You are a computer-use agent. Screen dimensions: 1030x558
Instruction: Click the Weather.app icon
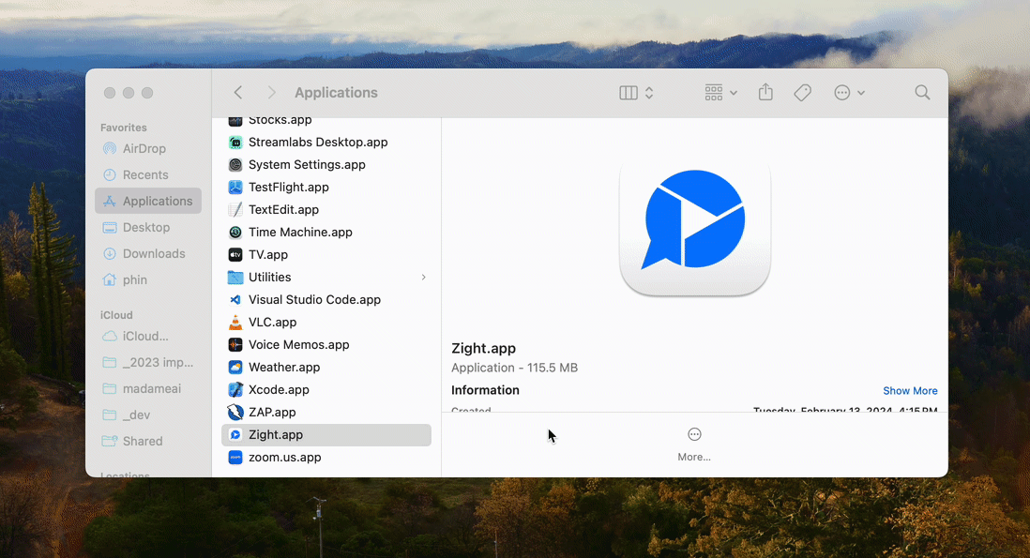(235, 367)
